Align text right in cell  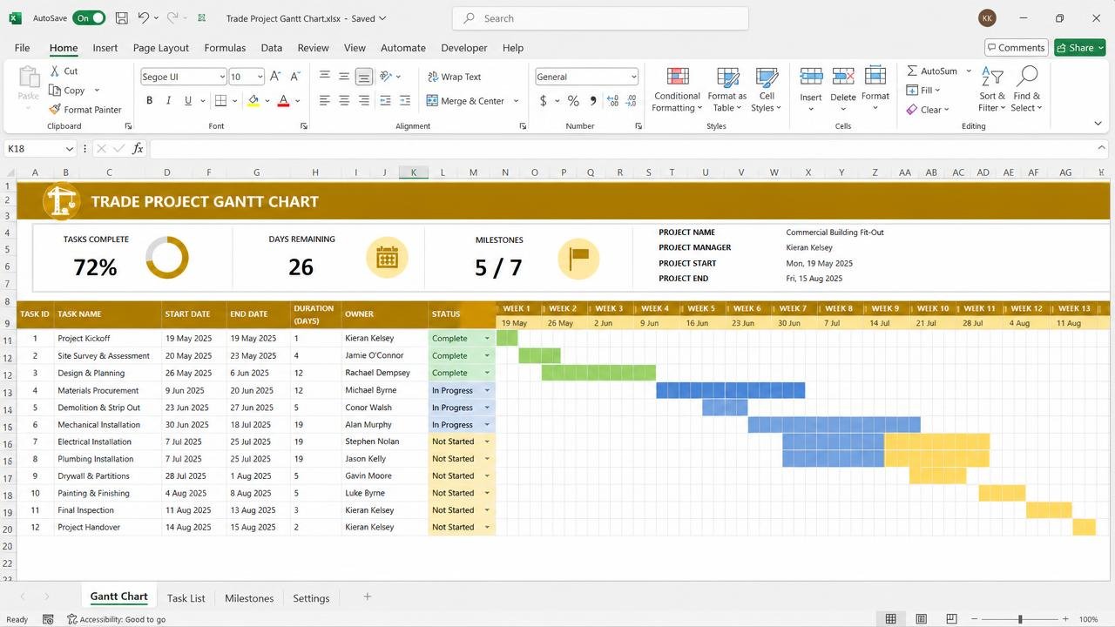pos(364,101)
